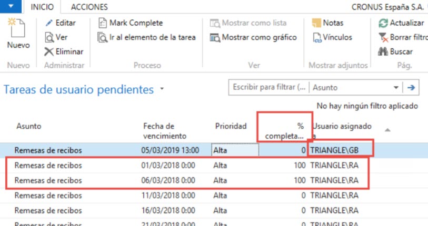Open the Notas icon
This screenshot has height=226, width=428.
pyautogui.click(x=316, y=23)
